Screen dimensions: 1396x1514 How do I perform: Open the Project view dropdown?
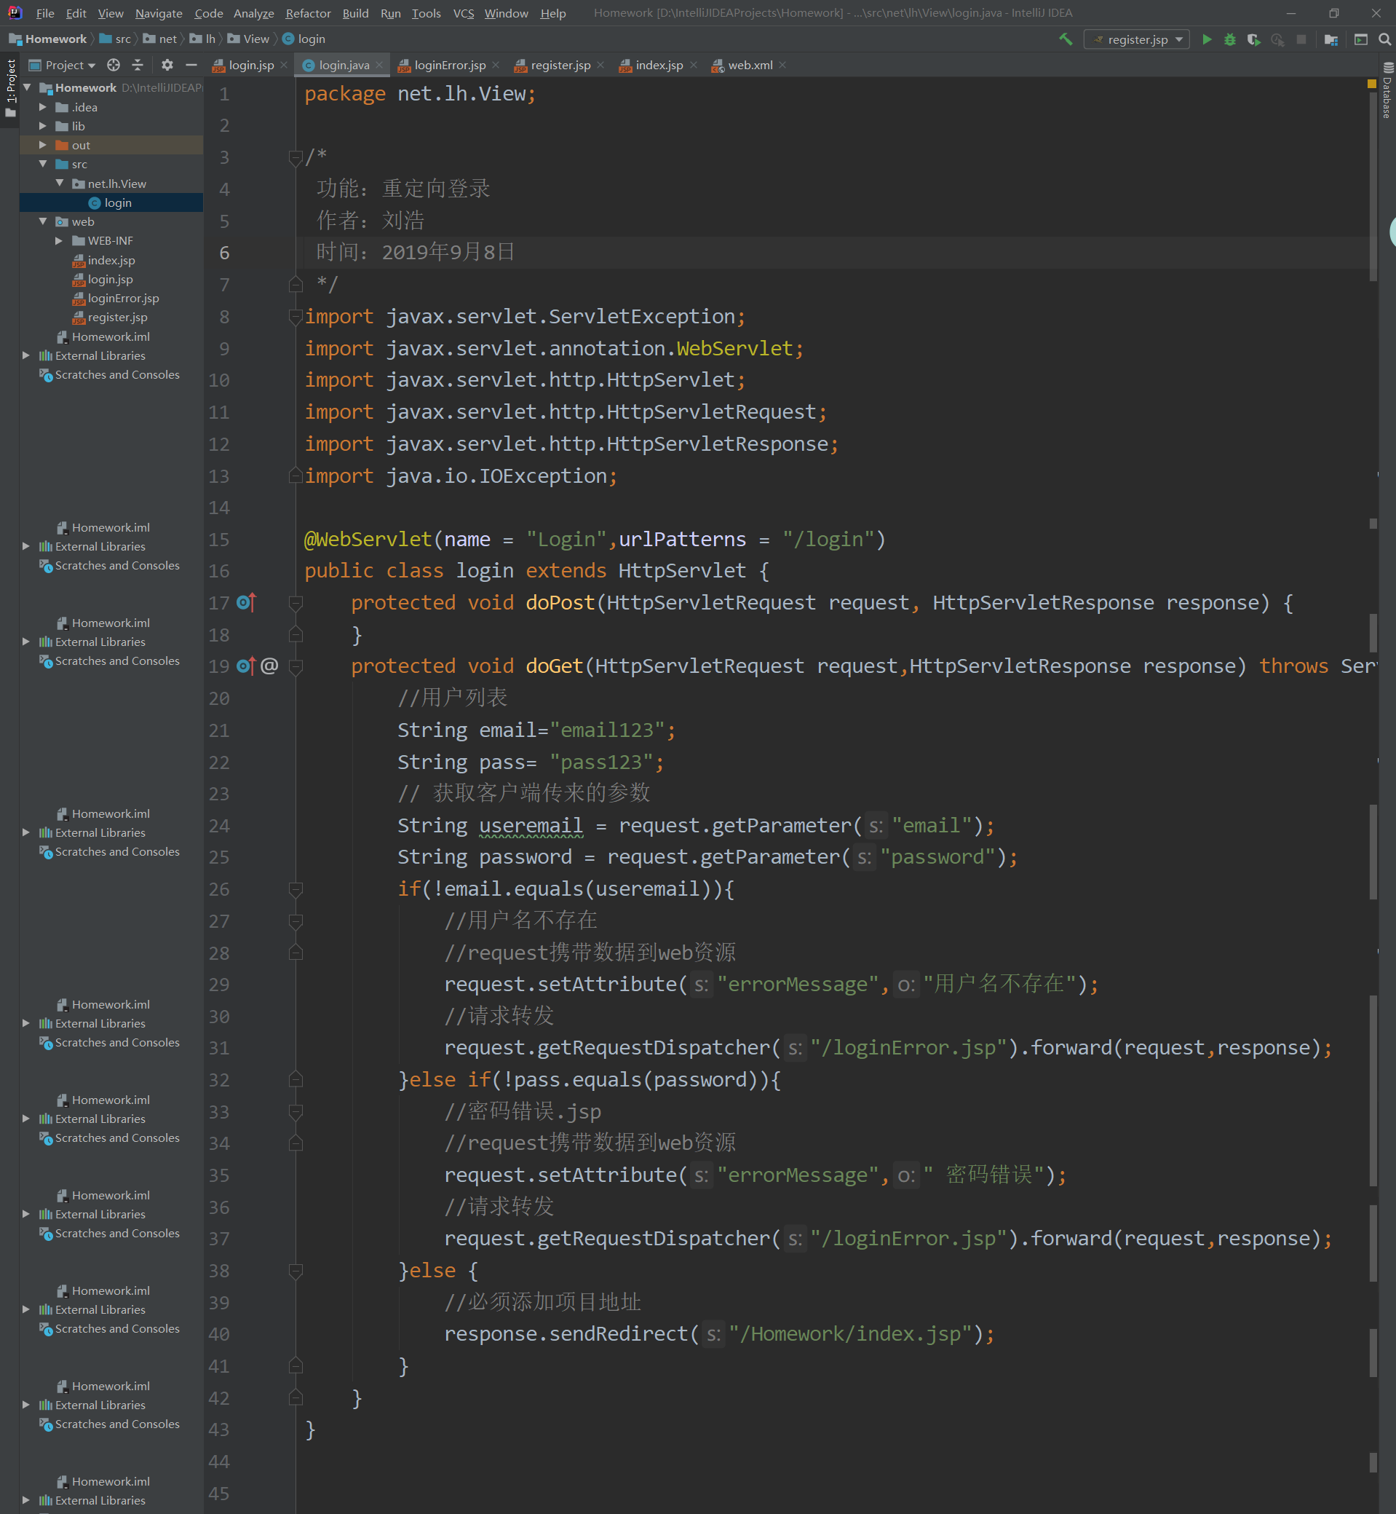(62, 65)
